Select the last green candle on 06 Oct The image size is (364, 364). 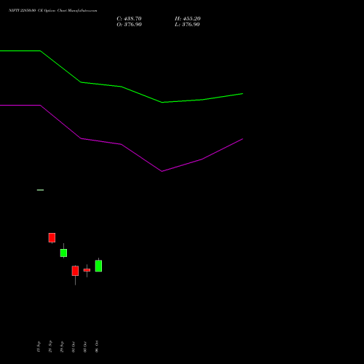point(98,266)
